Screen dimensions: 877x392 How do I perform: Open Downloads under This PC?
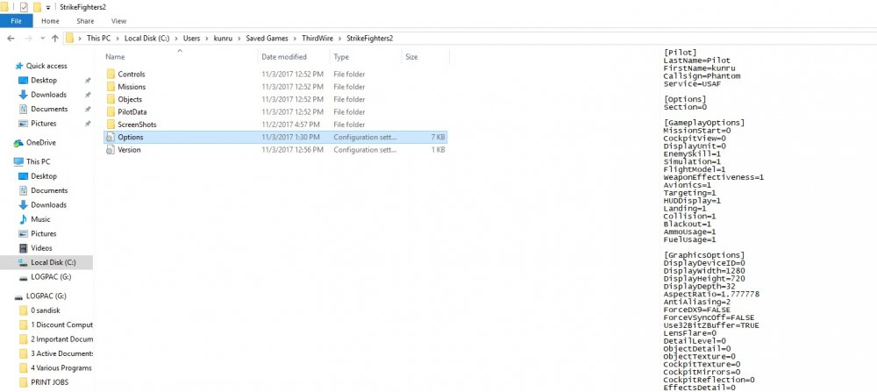point(48,204)
